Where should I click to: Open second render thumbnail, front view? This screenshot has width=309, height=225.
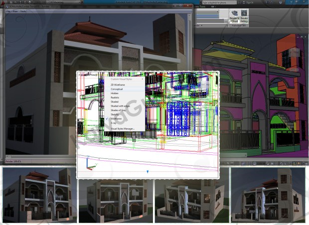coord(116,201)
